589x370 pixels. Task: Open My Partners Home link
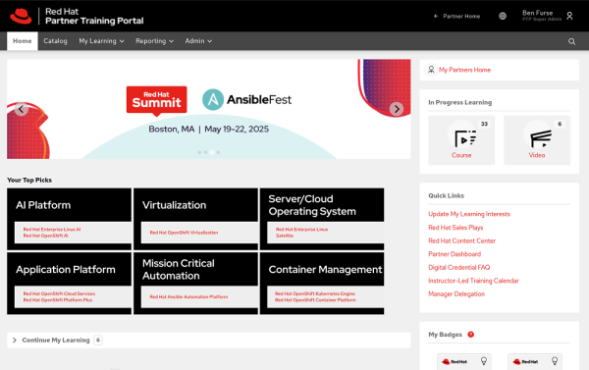pyautogui.click(x=464, y=70)
